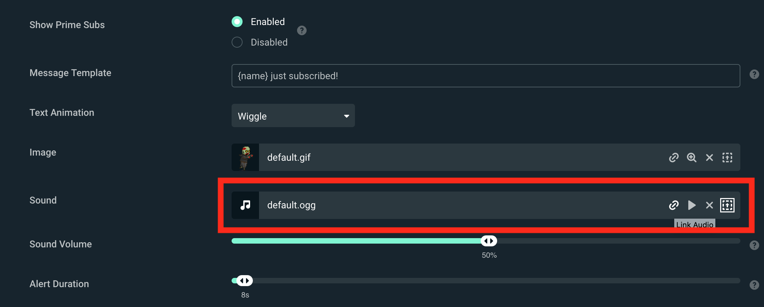Viewport: 764px width, 307px height.
Task: Play the default.ogg sound preview
Action: pos(691,205)
